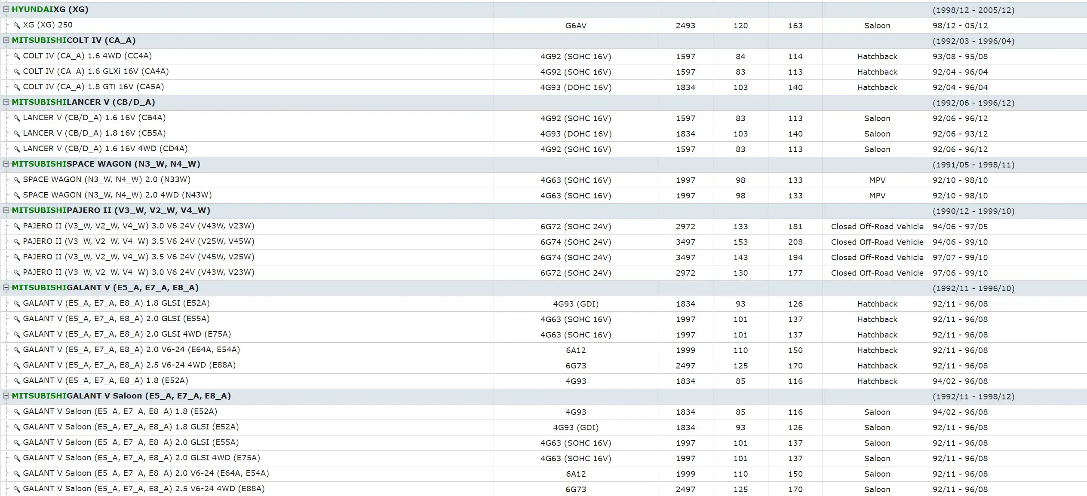Click magnifier icon beside GALANT V Saloon 2.0 GLSI 4WD
Screen dimensions: 1087x496
point(17,458)
